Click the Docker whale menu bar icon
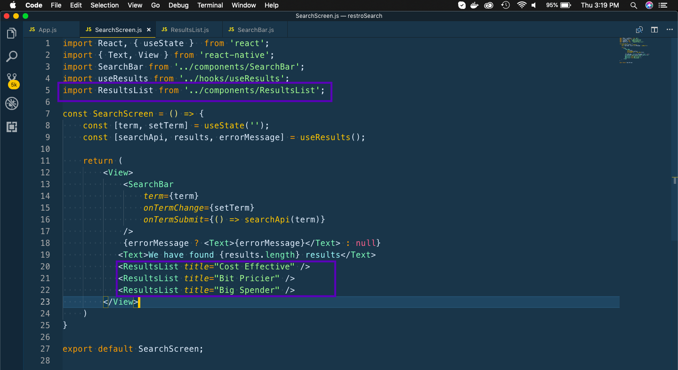The height and width of the screenshot is (370, 678). pos(476,5)
